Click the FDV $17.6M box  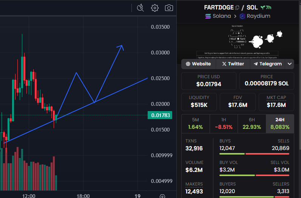tap(238, 102)
